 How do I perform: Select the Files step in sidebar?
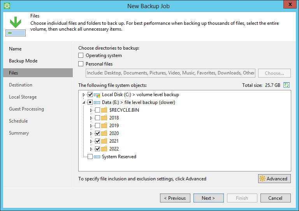click(x=38, y=73)
